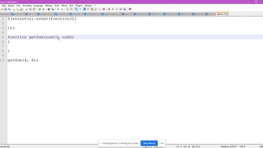Toggle Word Wrap toolbar button
263x148 pixels.
click(x=76, y=9)
